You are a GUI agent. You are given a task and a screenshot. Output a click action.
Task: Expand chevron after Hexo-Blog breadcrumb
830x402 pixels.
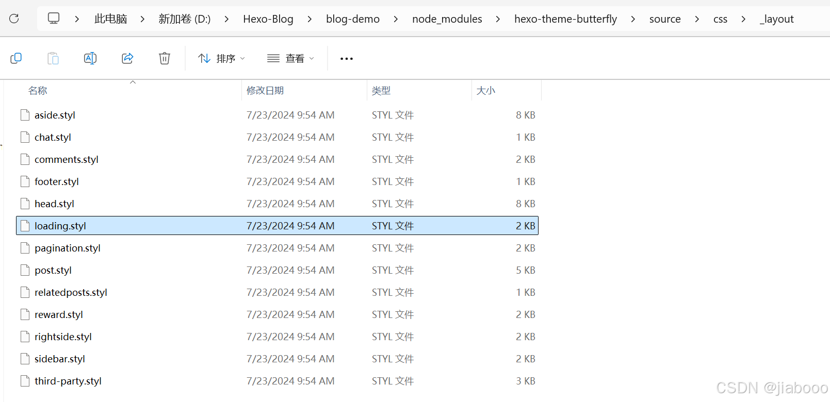(x=309, y=19)
